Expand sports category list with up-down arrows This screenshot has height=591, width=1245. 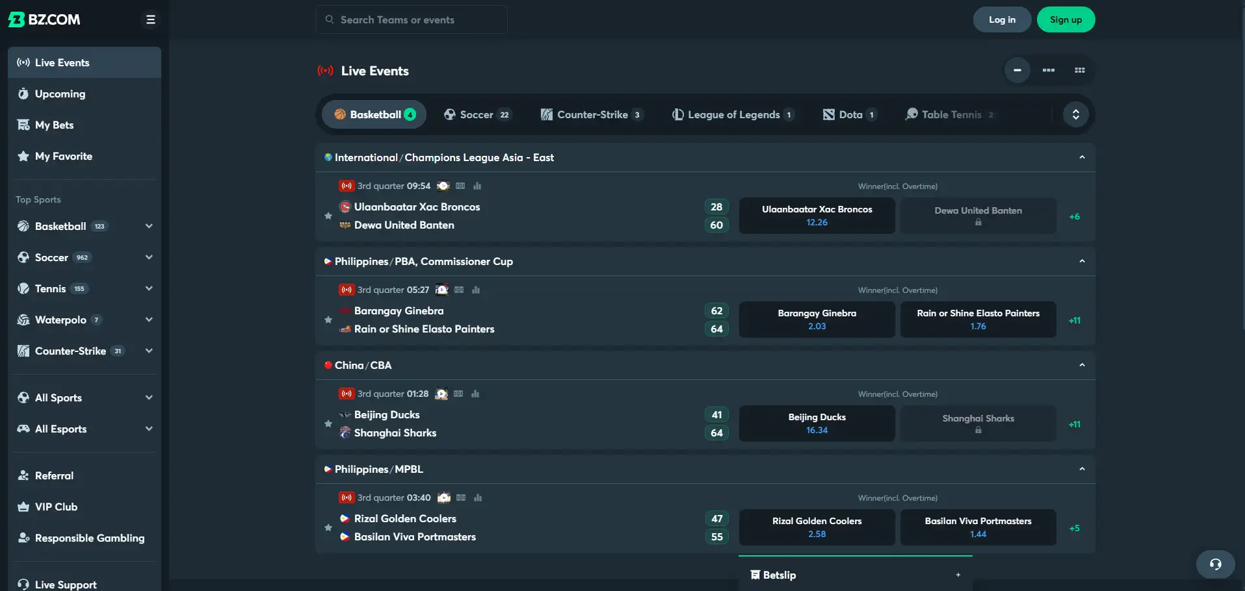pos(1076,114)
